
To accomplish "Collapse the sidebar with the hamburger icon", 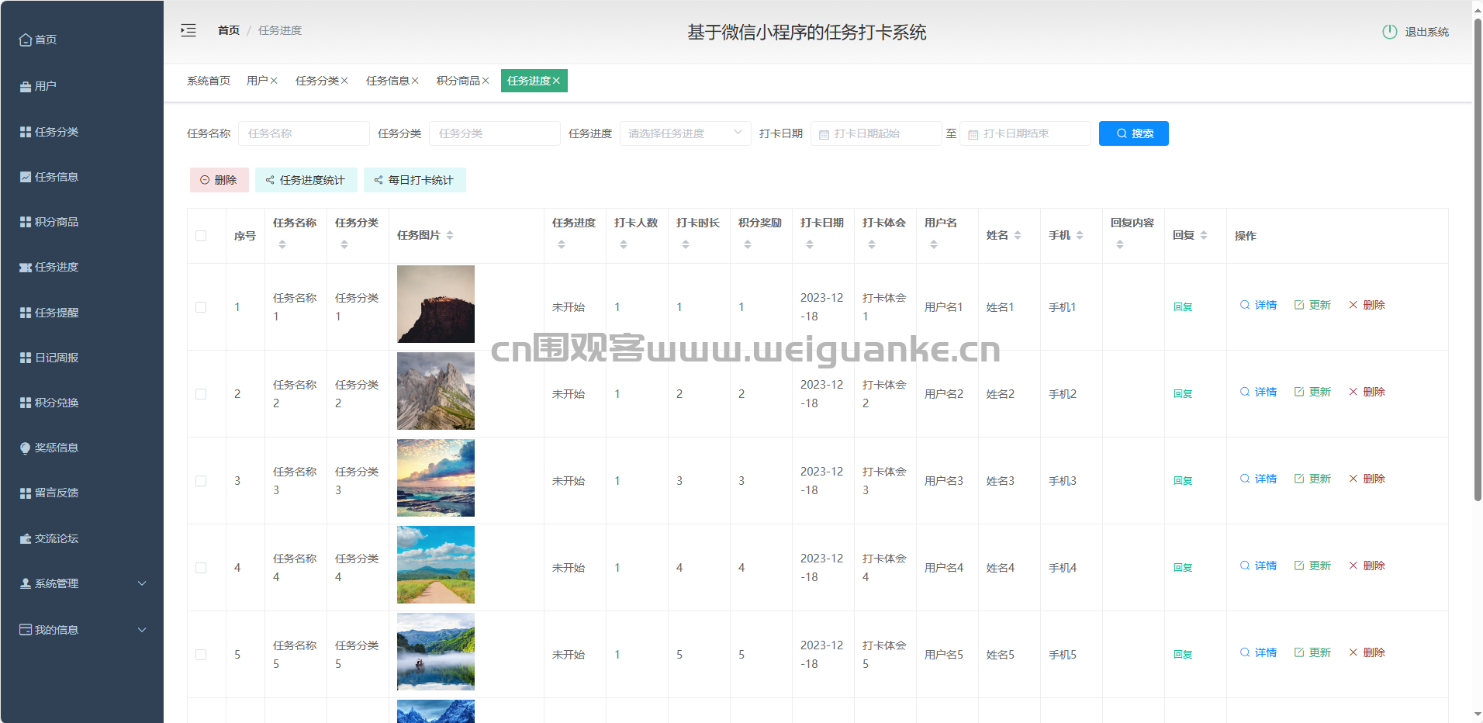I will tap(188, 30).
